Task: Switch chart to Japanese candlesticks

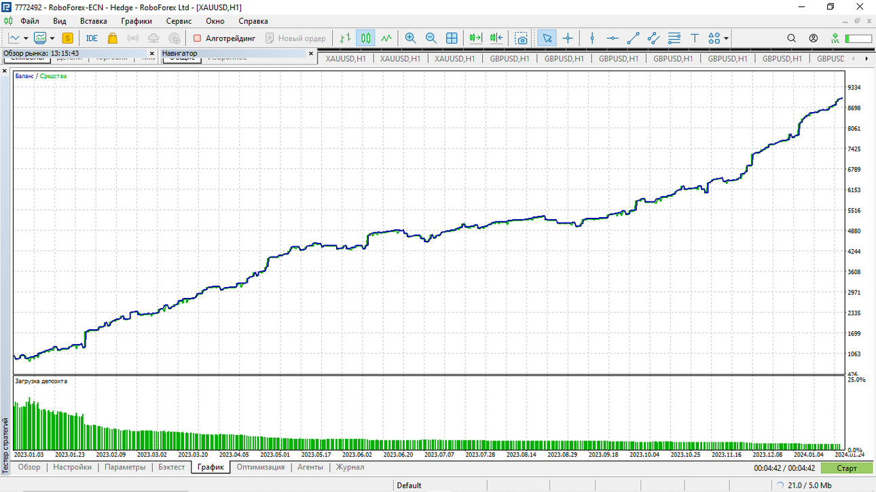Action: pyautogui.click(x=366, y=38)
